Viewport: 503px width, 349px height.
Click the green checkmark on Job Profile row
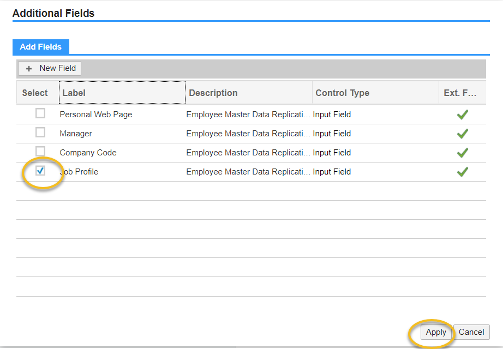(462, 172)
